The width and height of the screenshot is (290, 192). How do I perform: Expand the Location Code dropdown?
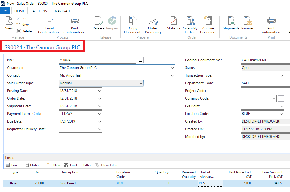[281, 114]
